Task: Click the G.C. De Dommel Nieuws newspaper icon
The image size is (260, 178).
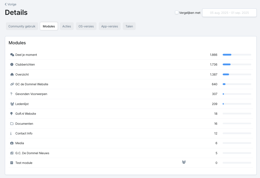Action: (12, 153)
